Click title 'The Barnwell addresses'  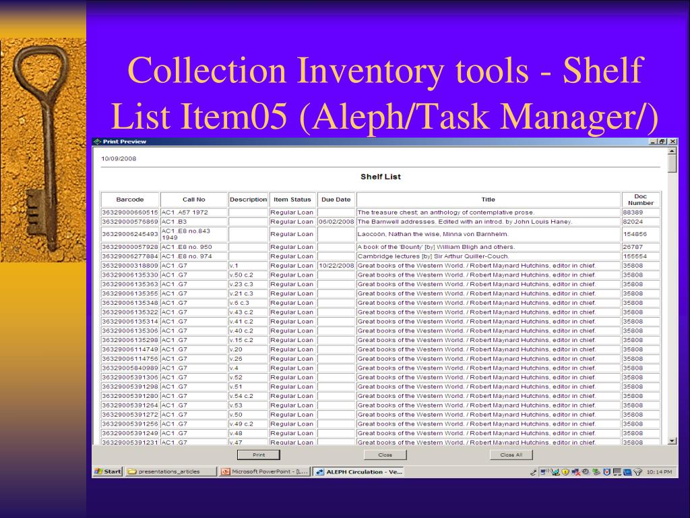(x=465, y=221)
